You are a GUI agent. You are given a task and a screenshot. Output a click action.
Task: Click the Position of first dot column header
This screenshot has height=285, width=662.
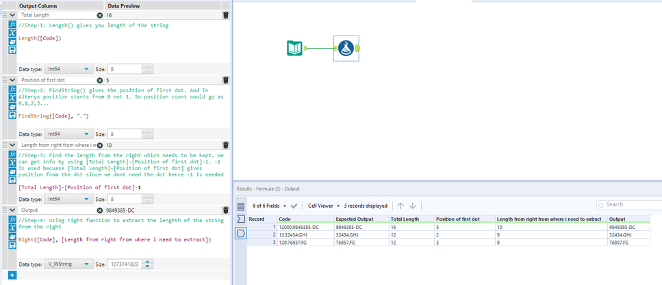(465, 219)
